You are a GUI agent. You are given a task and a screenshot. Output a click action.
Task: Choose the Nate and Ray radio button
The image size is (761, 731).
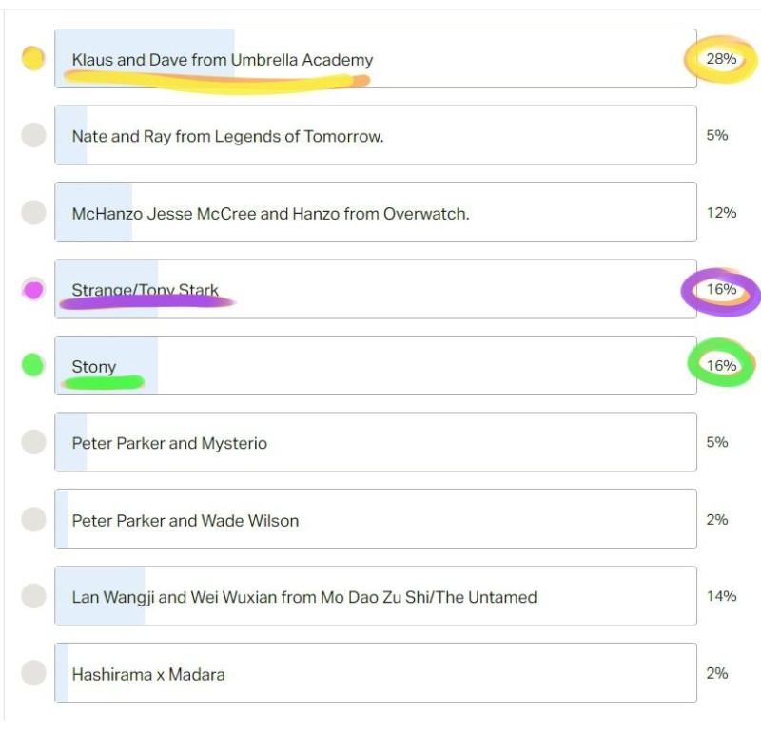(x=33, y=135)
